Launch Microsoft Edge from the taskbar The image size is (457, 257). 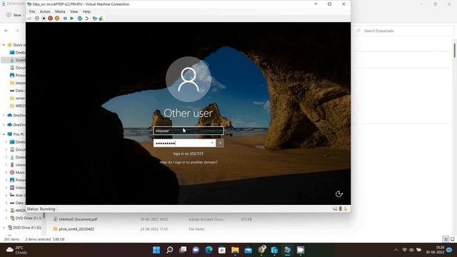click(x=209, y=250)
